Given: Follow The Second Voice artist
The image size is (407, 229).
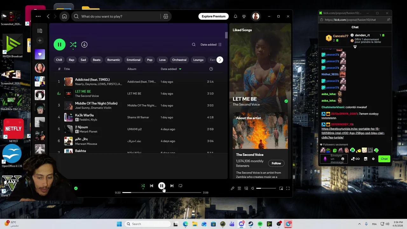Looking at the screenshot, I should 276,163.
